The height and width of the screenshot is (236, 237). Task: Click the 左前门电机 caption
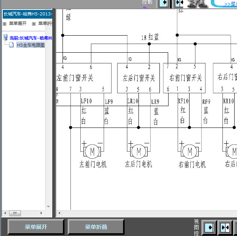coord(93,164)
